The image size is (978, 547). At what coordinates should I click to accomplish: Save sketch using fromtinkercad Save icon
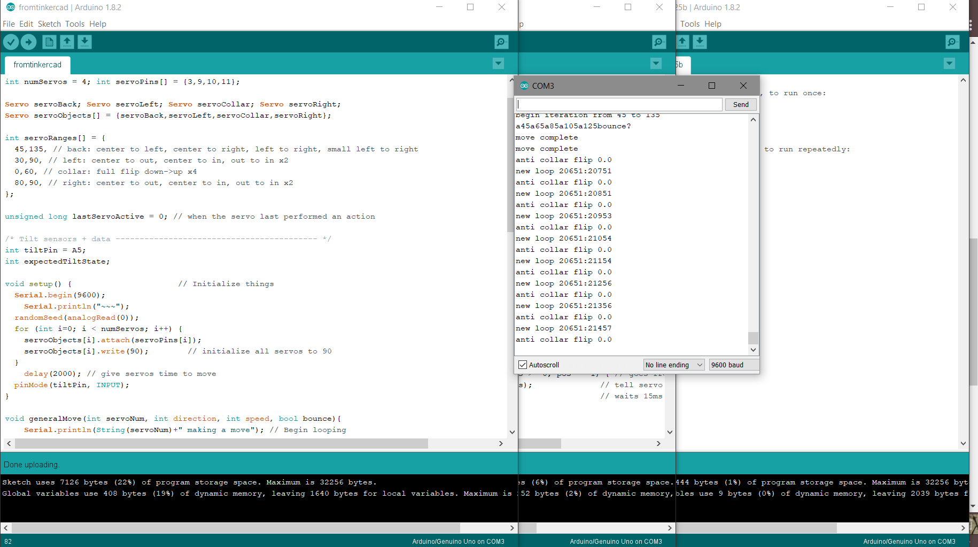[x=84, y=42]
